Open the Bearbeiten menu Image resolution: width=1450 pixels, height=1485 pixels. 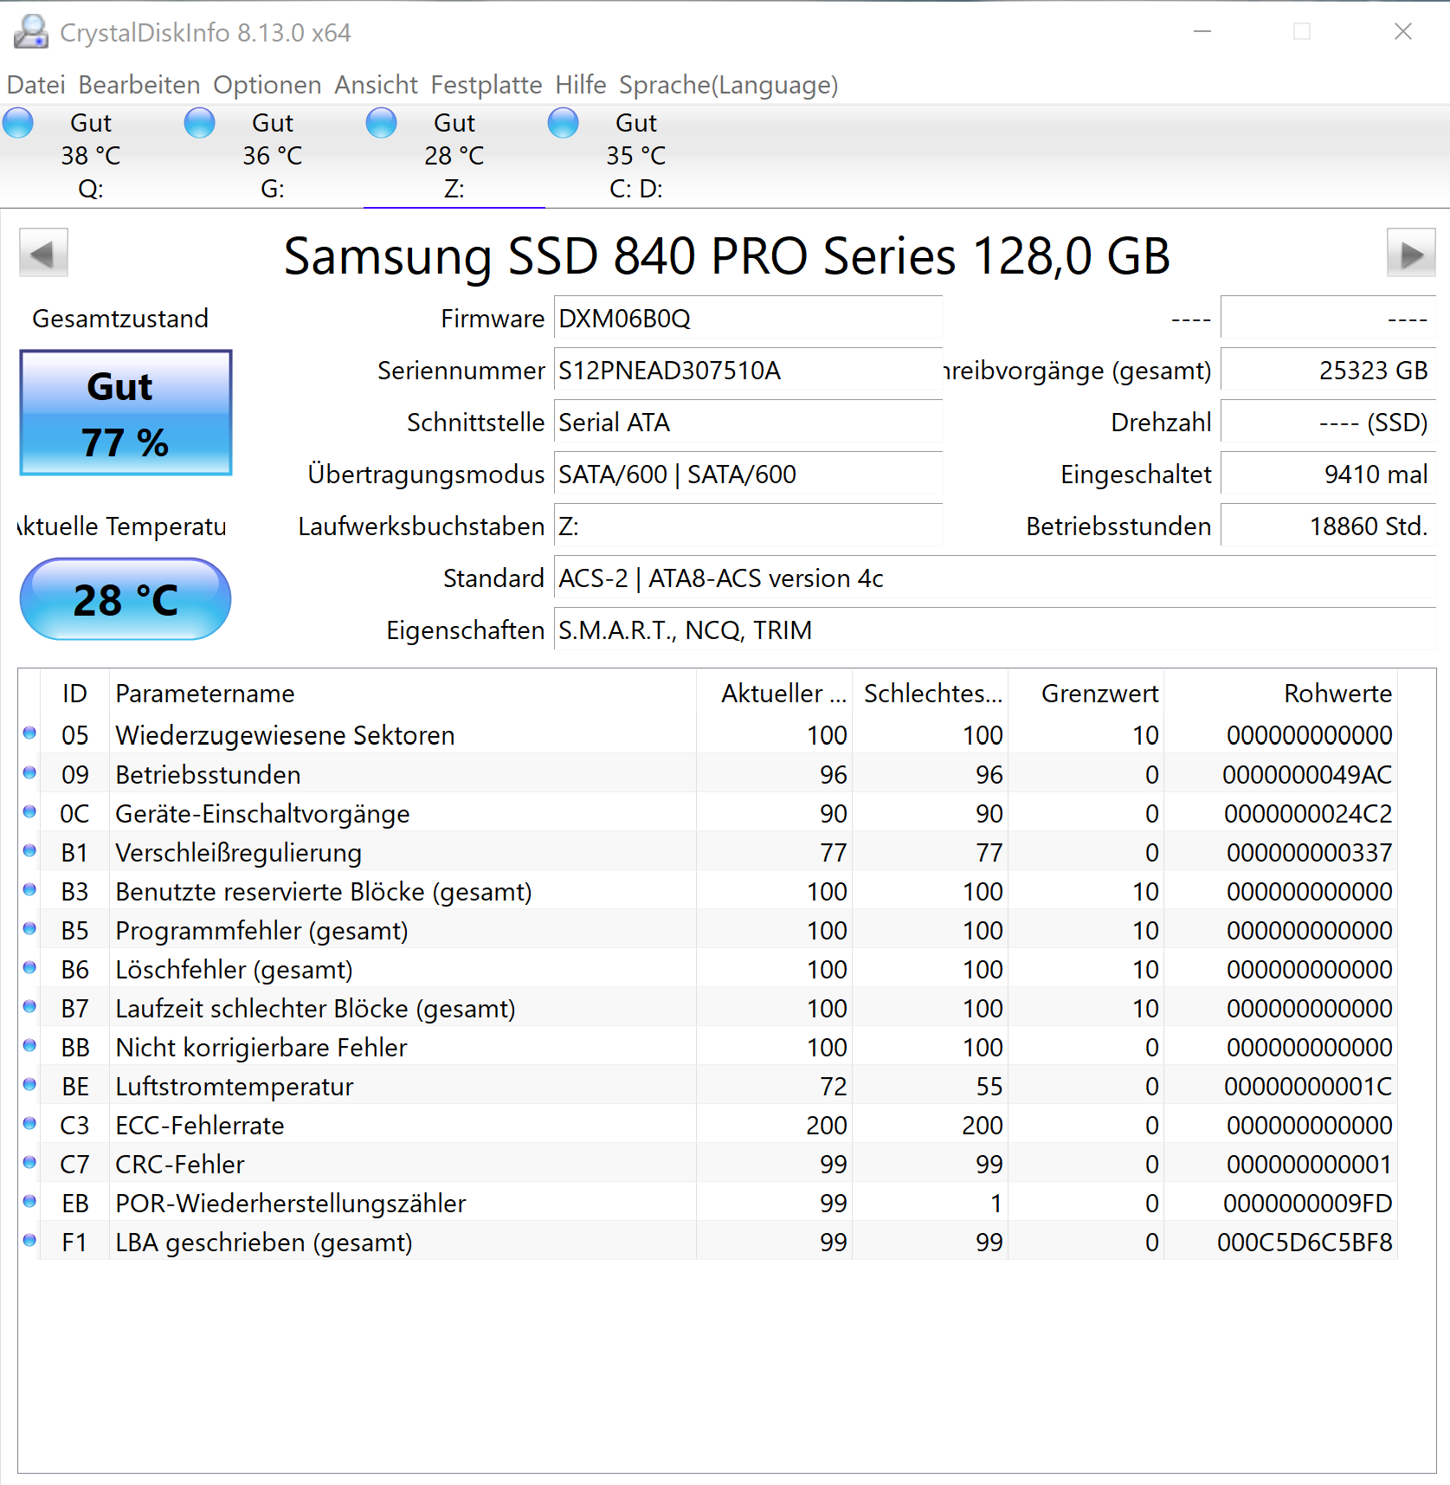(139, 85)
